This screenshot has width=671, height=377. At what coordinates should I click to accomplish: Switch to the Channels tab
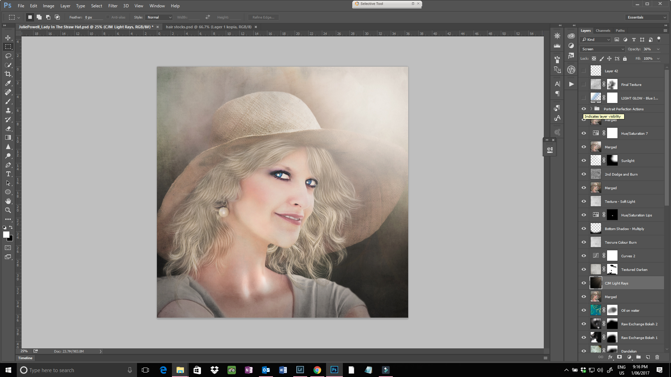coord(603,31)
